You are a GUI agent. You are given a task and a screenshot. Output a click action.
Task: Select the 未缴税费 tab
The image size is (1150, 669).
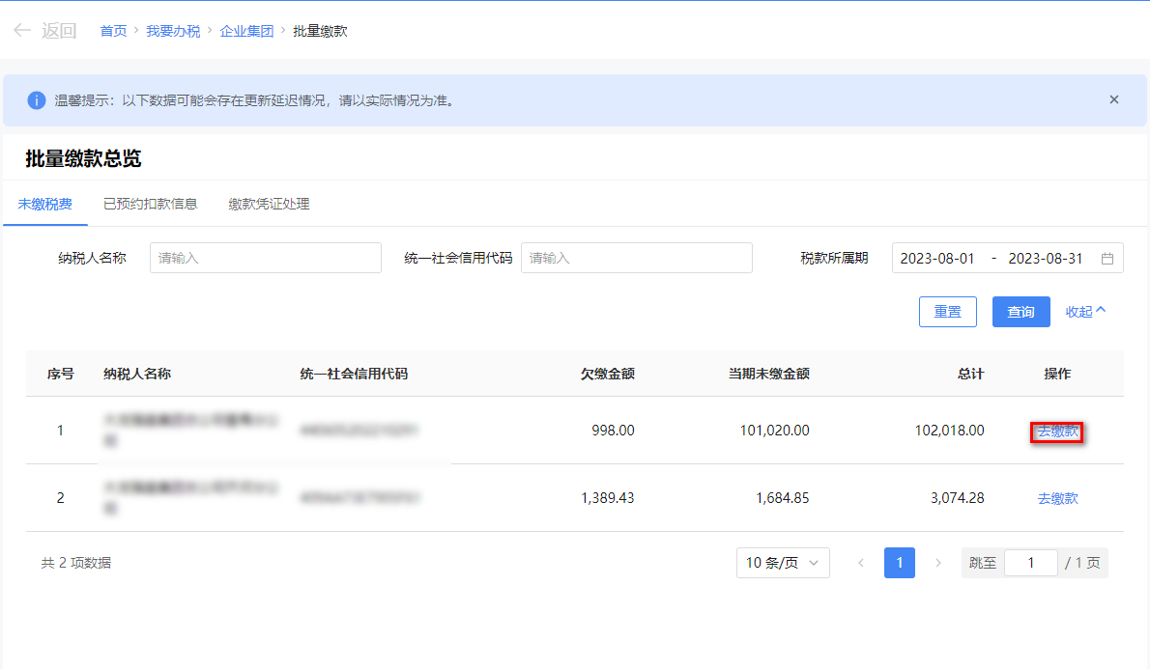pos(44,204)
